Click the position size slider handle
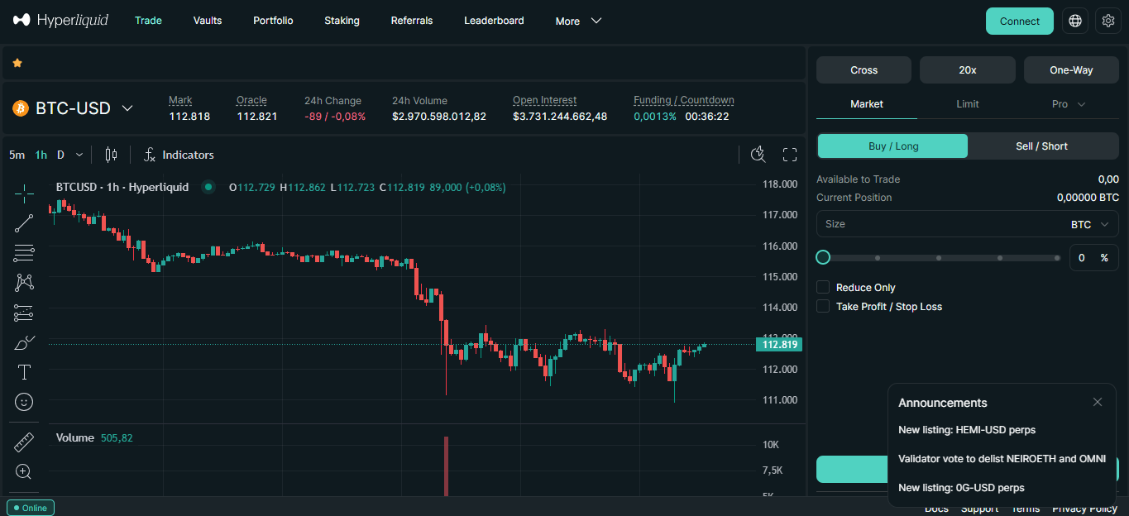This screenshot has height=516, width=1129. [823, 257]
